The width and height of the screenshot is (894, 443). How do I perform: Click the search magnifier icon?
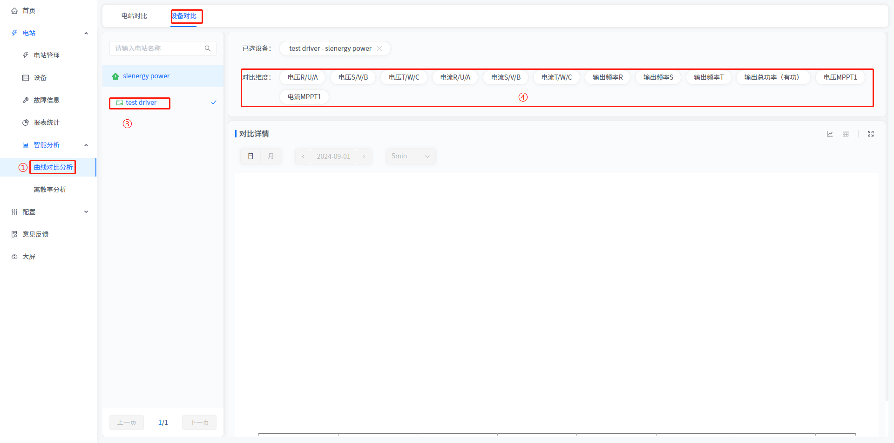208,48
